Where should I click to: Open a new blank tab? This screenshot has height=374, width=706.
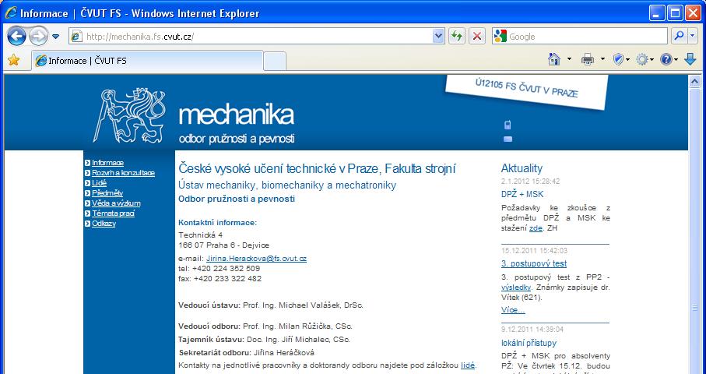[x=275, y=62]
